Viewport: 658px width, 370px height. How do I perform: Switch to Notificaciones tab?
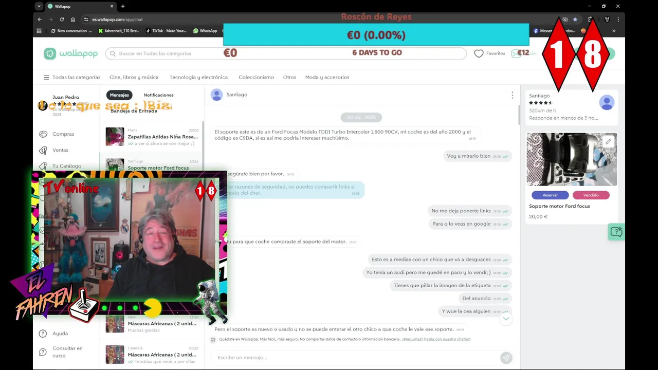click(x=158, y=95)
